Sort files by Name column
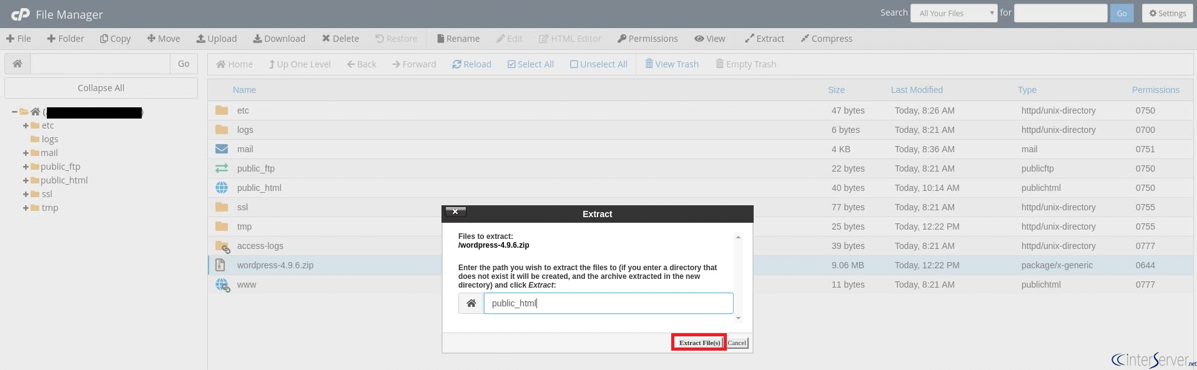 pos(244,90)
